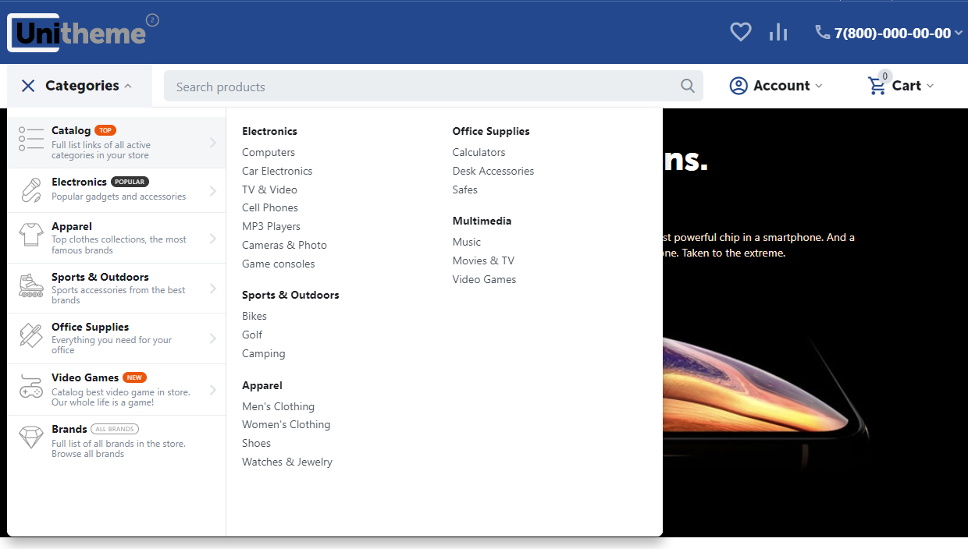Open the Calculators link
Image resolution: width=968 pixels, height=549 pixels.
coord(479,152)
